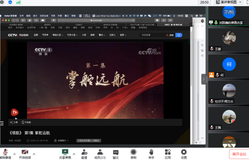Open the 成员(13) participants panel
This screenshot has height=160, width=249.
[x=100, y=153]
